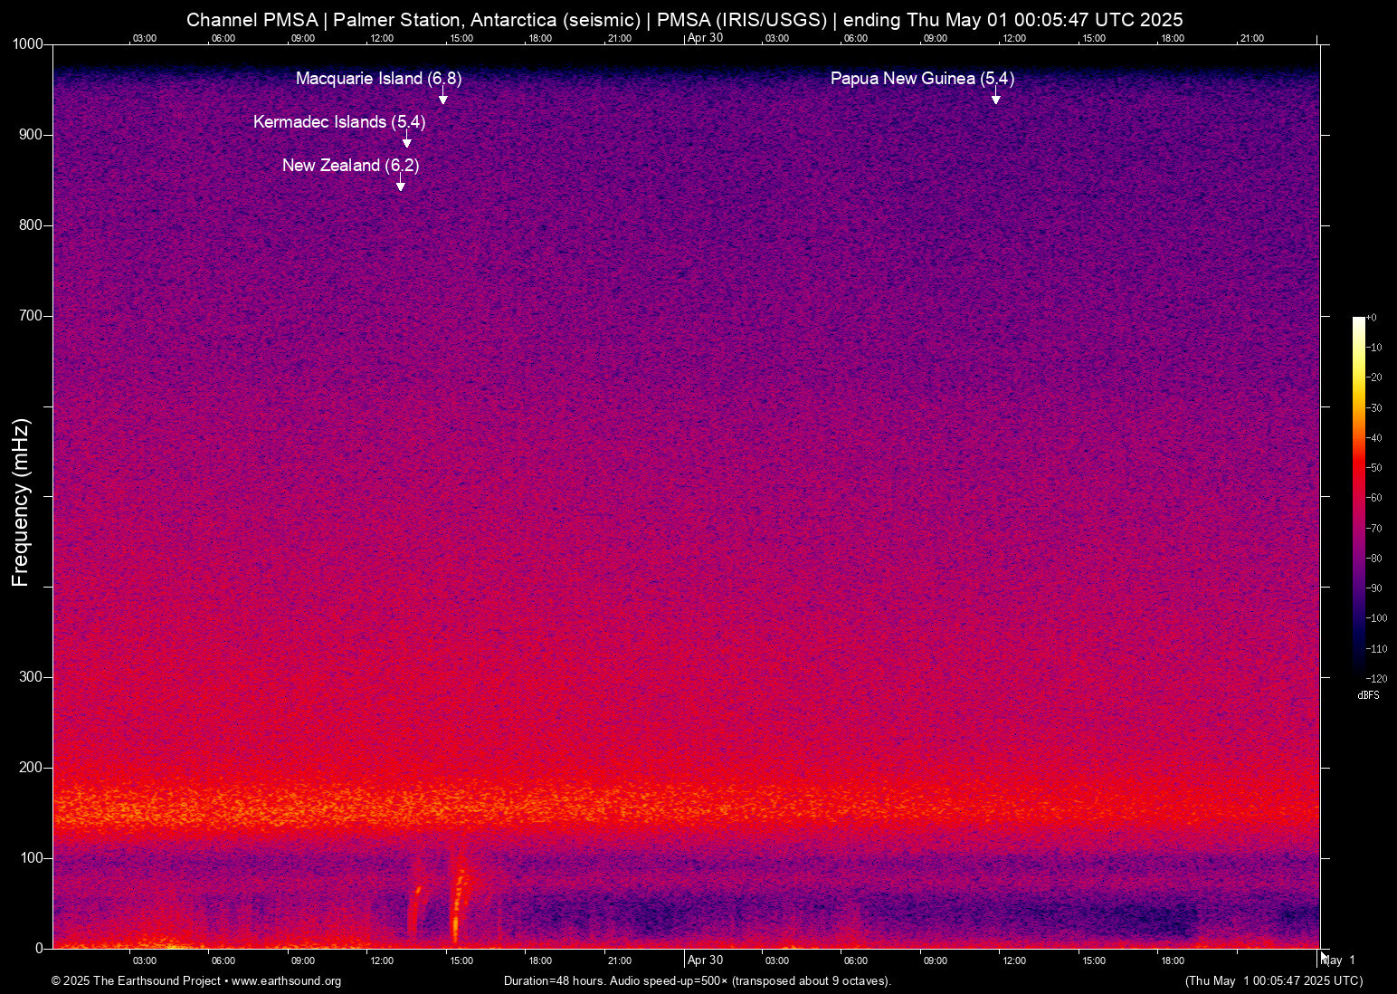The width and height of the screenshot is (1397, 994).
Task: Click the Papua New Guinea (5.4) earthquake label
Action: click(x=922, y=79)
